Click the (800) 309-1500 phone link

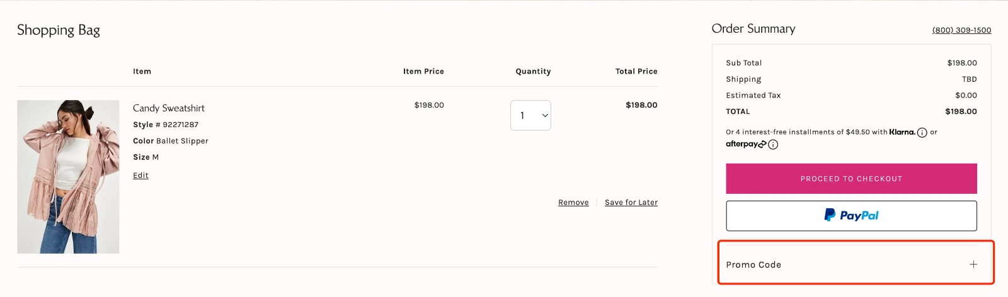click(961, 30)
